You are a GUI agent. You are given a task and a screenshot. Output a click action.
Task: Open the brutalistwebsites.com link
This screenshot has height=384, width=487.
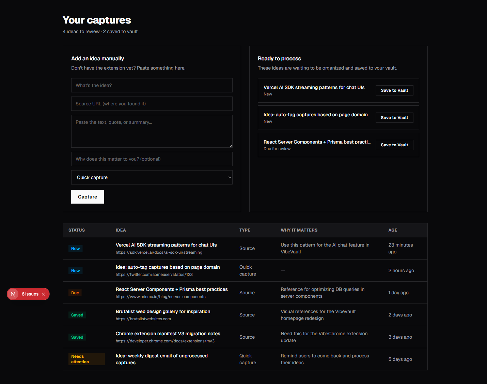143,319
